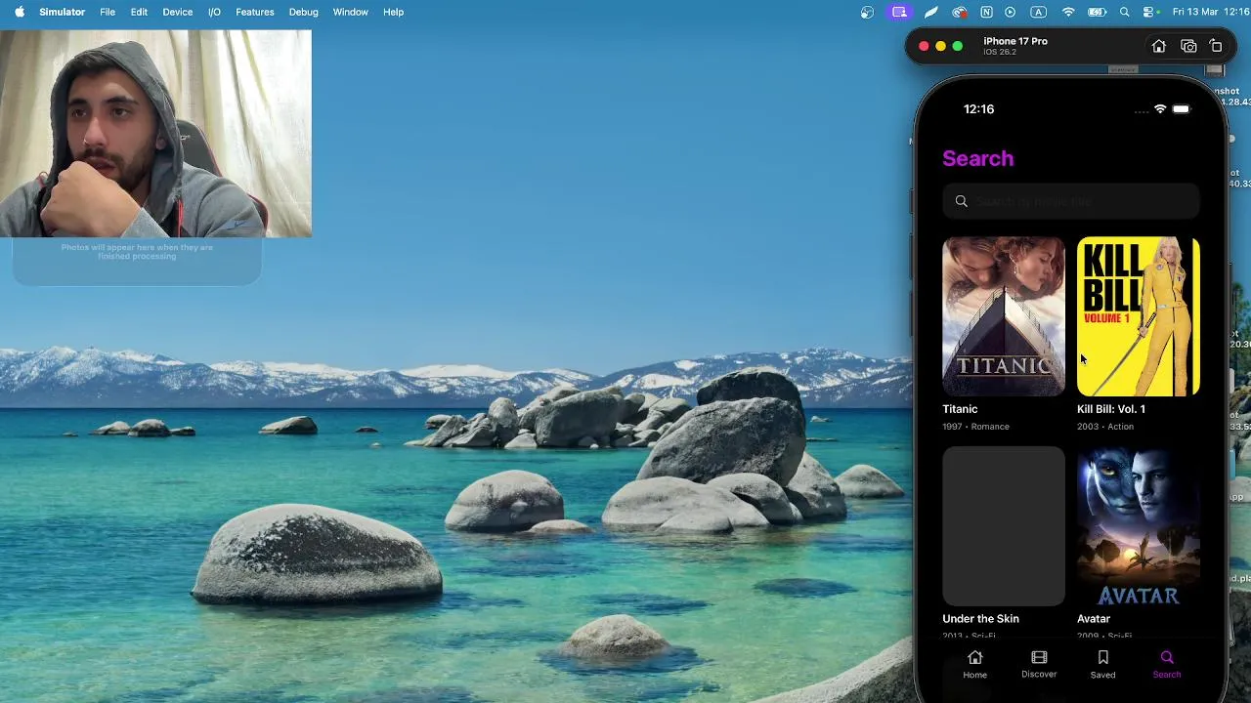
Task: Click the Notion menu bar icon
Action: tap(986, 12)
